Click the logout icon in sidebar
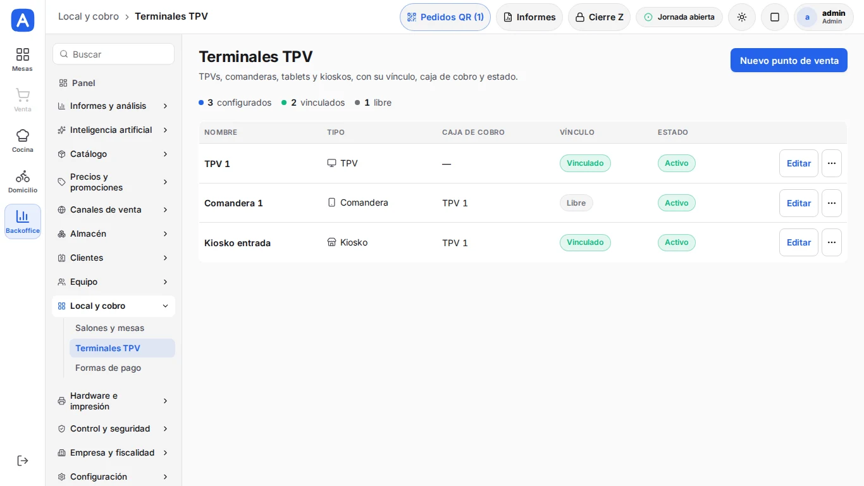This screenshot has height=486, width=864. [x=23, y=461]
